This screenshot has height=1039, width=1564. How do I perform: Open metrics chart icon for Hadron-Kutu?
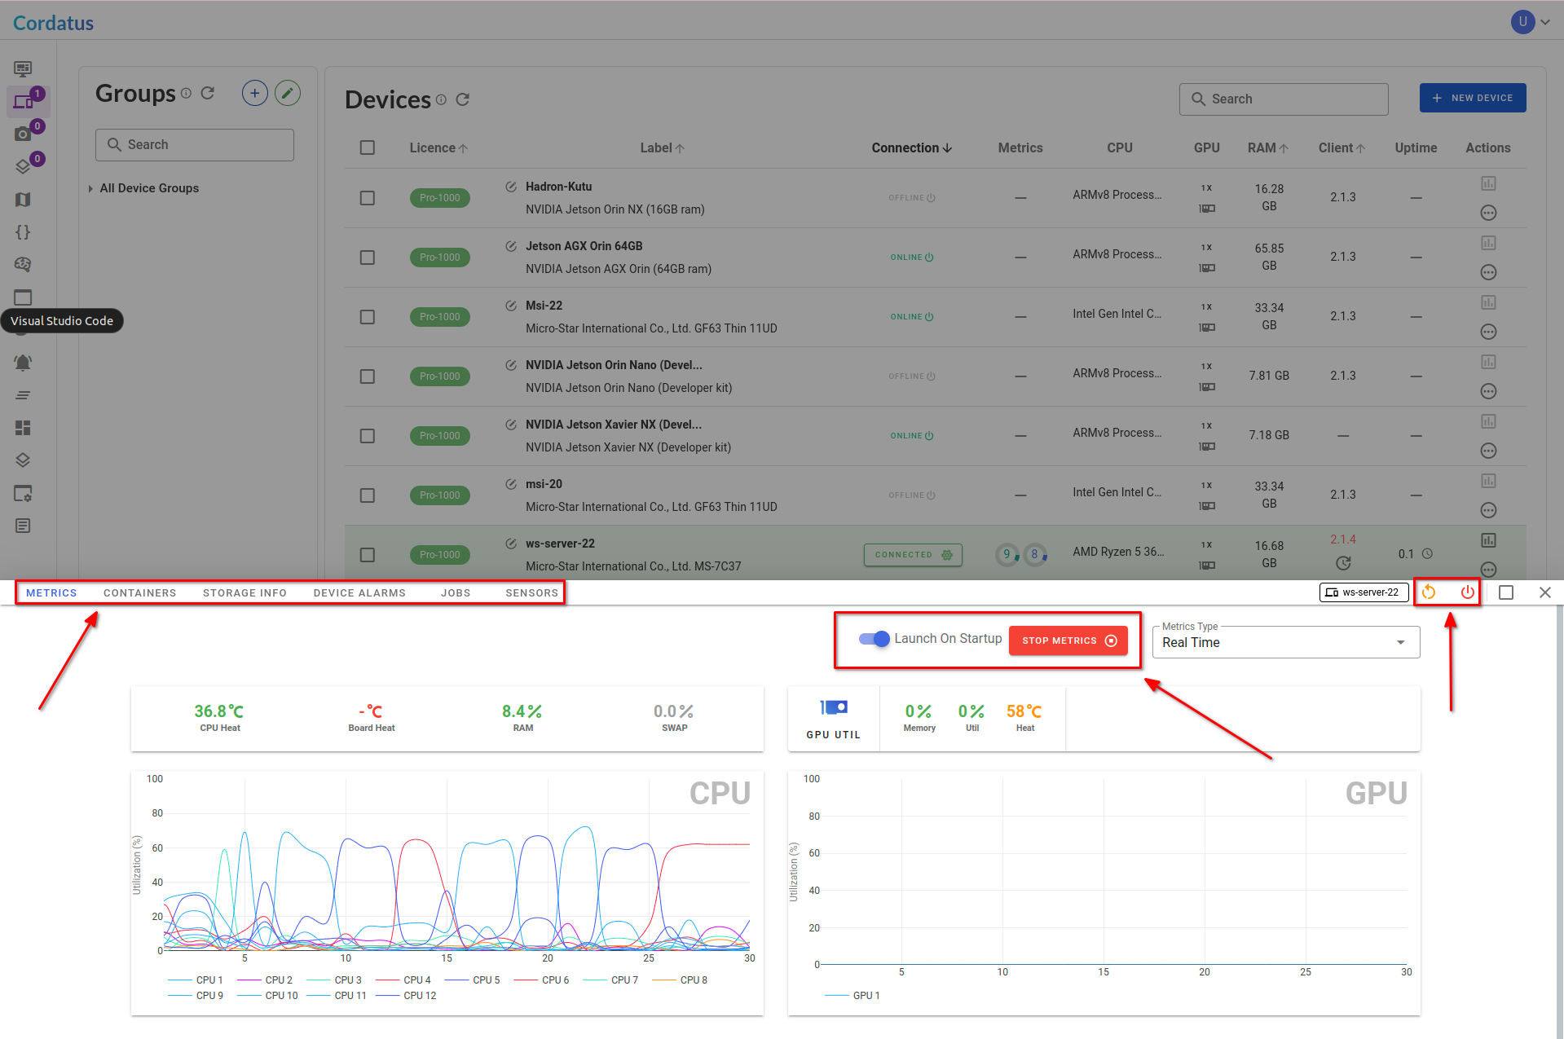click(1488, 183)
